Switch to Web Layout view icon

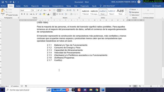140,86
